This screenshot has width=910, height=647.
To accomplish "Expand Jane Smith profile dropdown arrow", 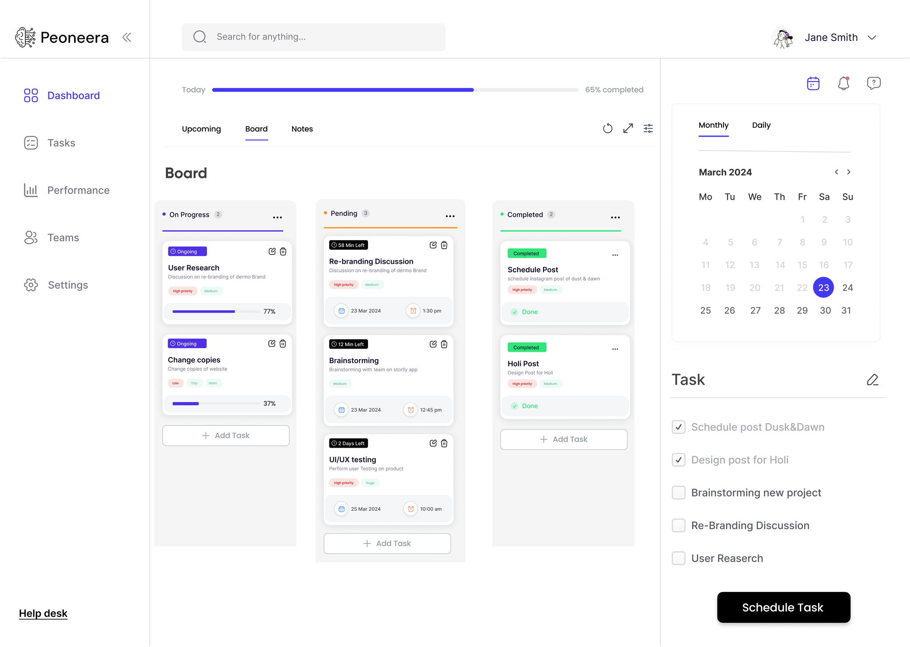I will (x=872, y=38).
